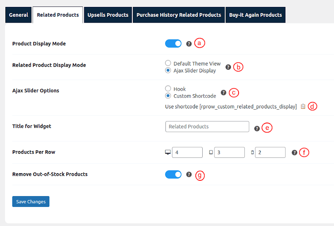Click the desktop Products Per Row number field

(187, 152)
